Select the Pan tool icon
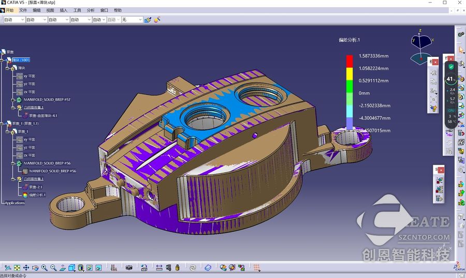466x278 pixels. pos(26,268)
